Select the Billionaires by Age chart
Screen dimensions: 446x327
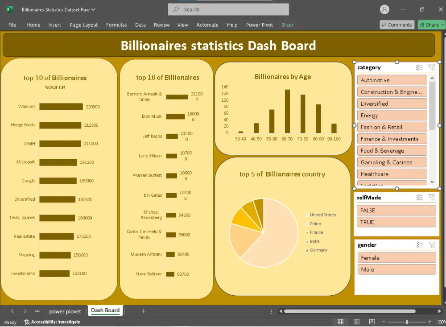tap(283, 108)
